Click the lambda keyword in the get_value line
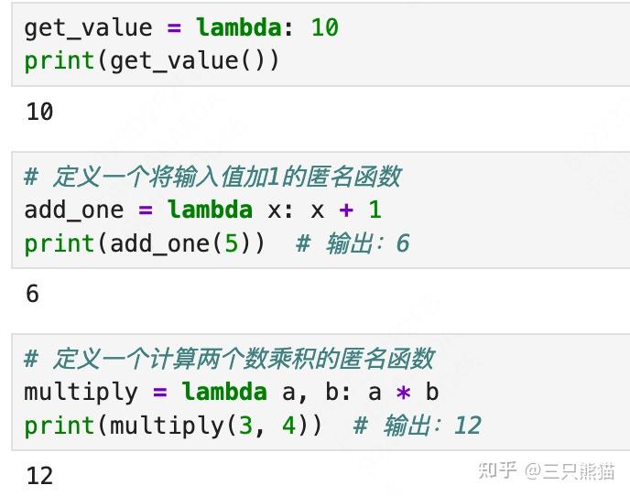 tap(238, 27)
